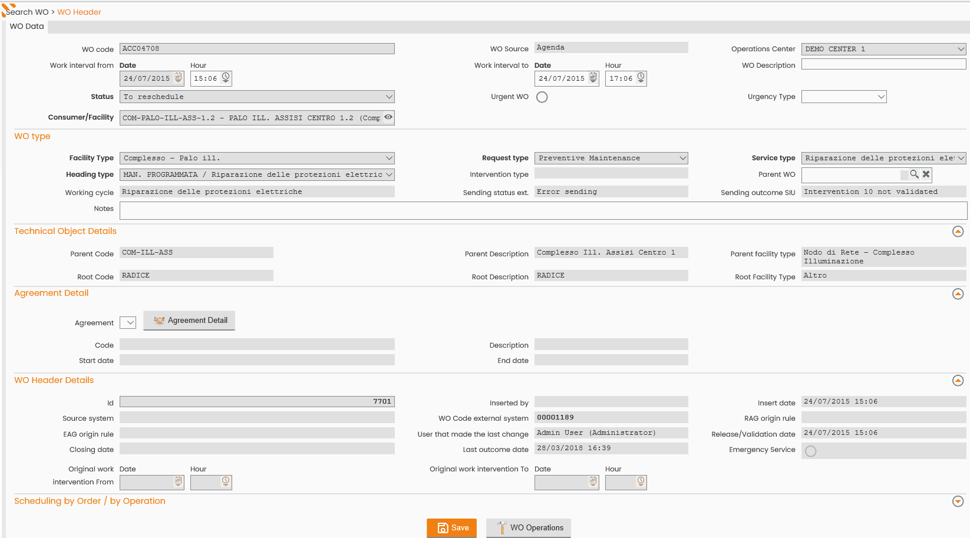Select the WO Data tab

(x=27, y=27)
